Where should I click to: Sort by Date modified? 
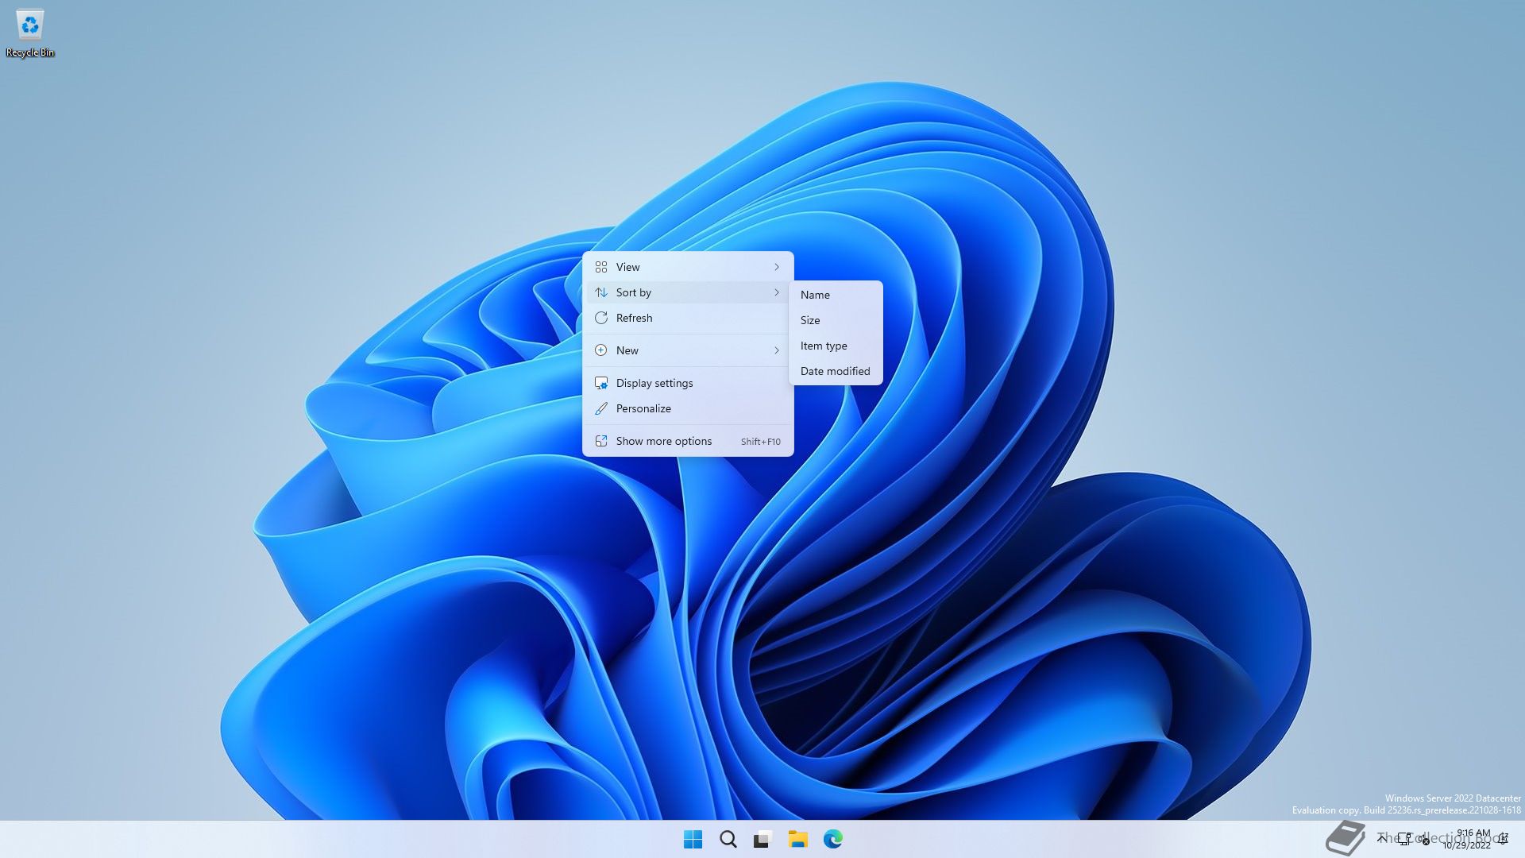coord(835,371)
